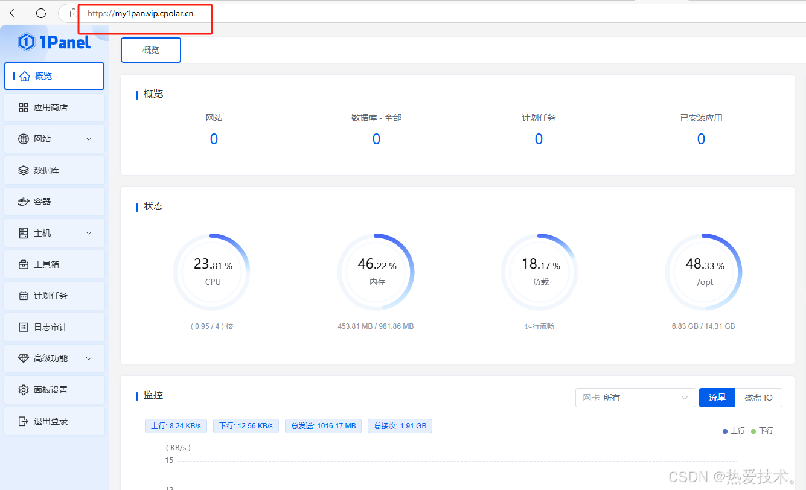Expand the 高级功能 sidebar submenu chevron
The width and height of the screenshot is (806, 490).
[89, 358]
